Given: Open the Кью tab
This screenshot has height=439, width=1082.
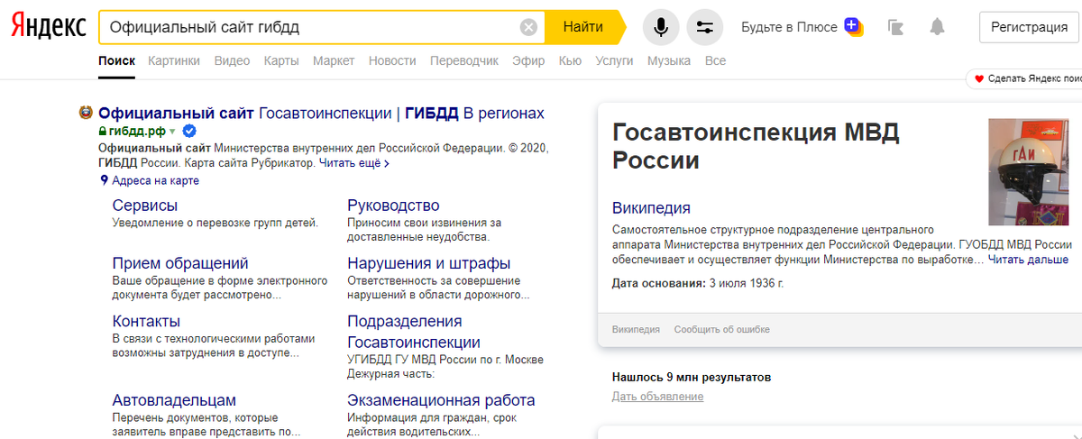Looking at the screenshot, I should pyautogui.click(x=570, y=60).
